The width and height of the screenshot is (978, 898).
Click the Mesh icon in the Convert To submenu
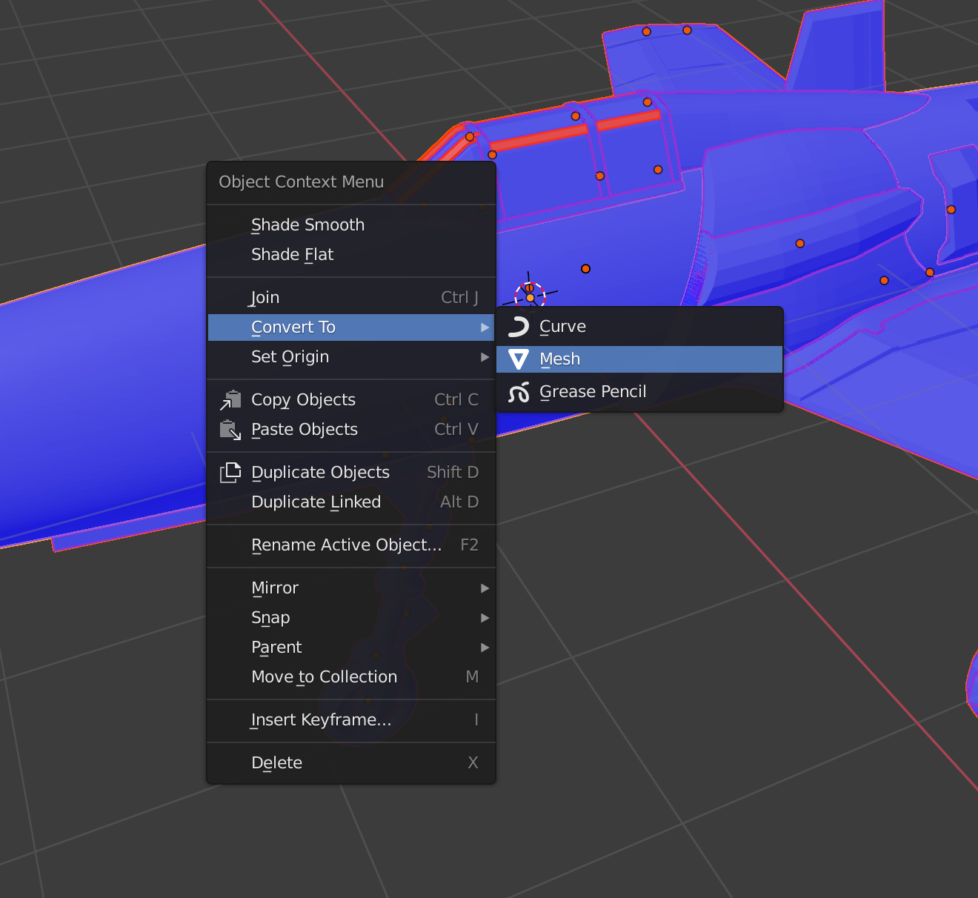point(519,359)
